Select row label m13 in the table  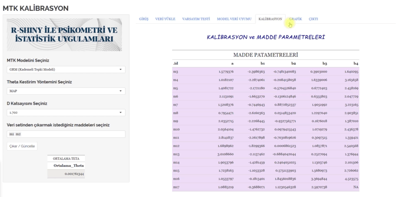(176, 154)
